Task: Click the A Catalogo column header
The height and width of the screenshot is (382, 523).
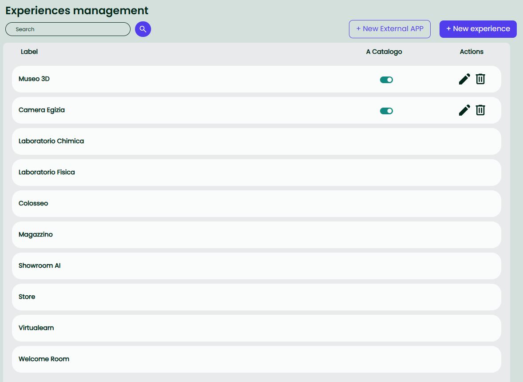Action: pyautogui.click(x=384, y=52)
